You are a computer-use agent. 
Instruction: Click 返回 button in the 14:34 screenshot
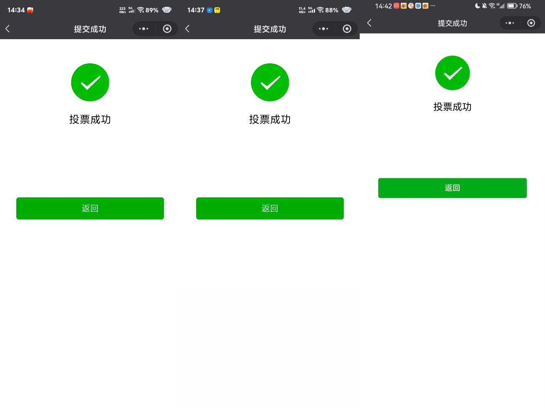(x=90, y=208)
